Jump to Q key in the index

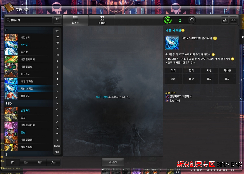[x=57, y=109]
